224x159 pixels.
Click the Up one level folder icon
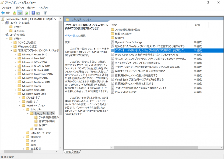(15, 13)
